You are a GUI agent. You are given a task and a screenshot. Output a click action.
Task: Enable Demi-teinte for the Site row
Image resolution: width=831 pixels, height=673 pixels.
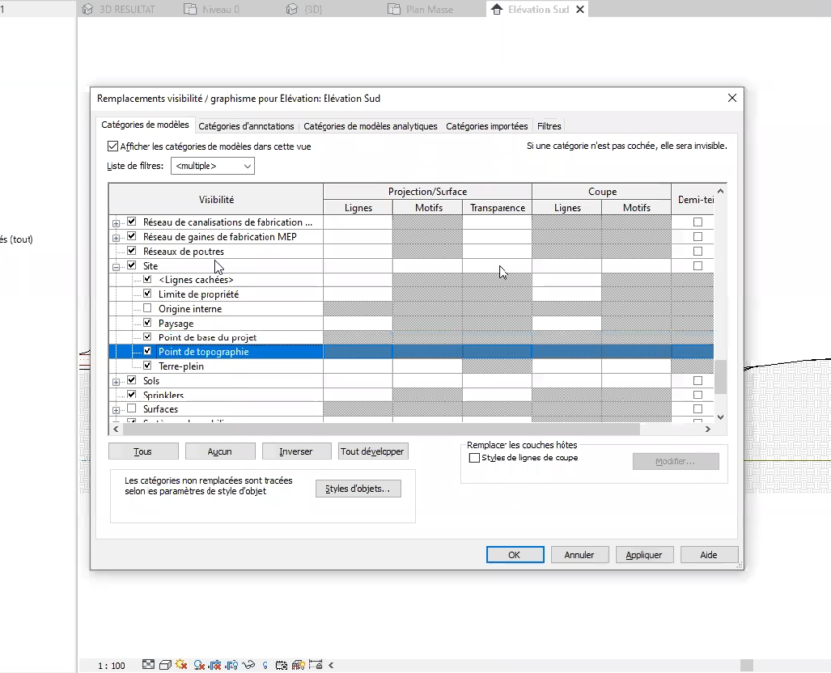(x=698, y=266)
